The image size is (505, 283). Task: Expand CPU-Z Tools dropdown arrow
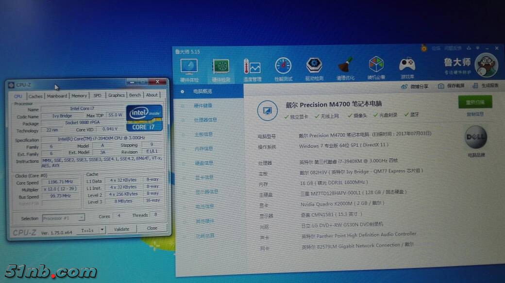click(101, 230)
